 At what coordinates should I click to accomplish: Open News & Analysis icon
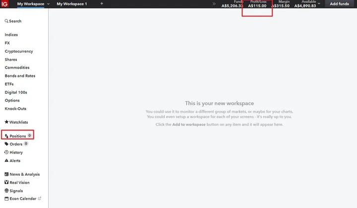[x=6, y=174]
